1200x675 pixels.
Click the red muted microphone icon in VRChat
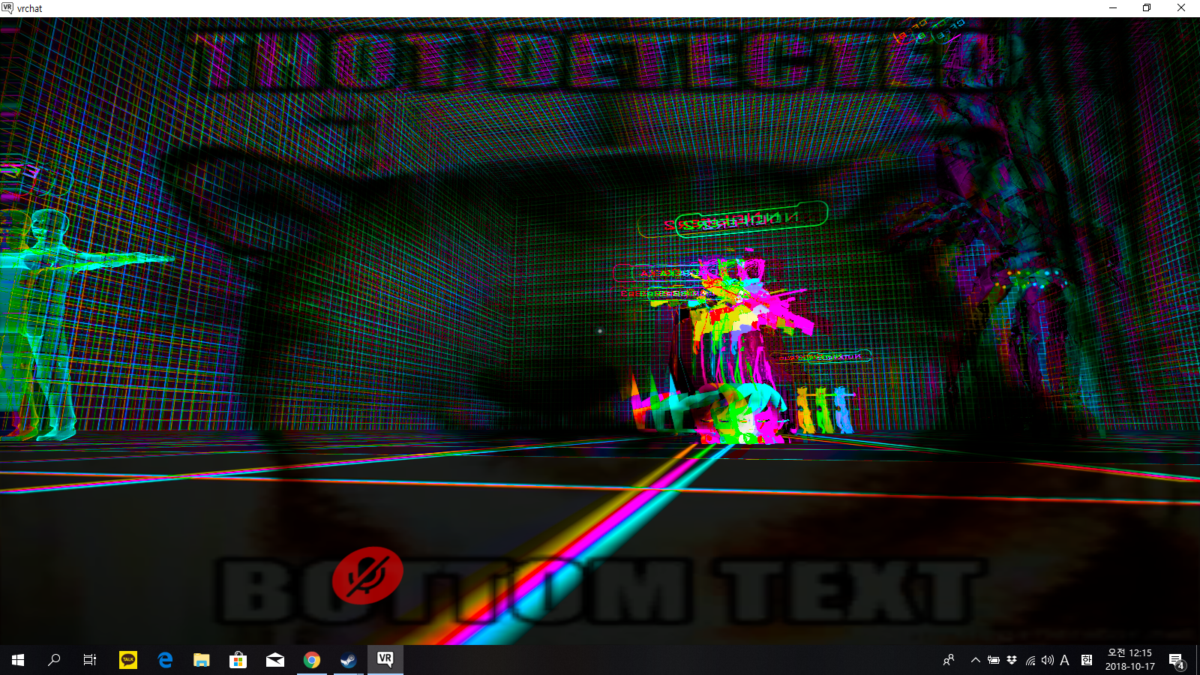[x=367, y=575]
